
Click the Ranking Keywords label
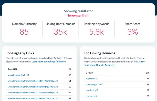pos(96,24)
